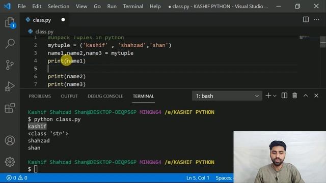
Task: Click the 'print(name2)' line
Action: [67, 76]
